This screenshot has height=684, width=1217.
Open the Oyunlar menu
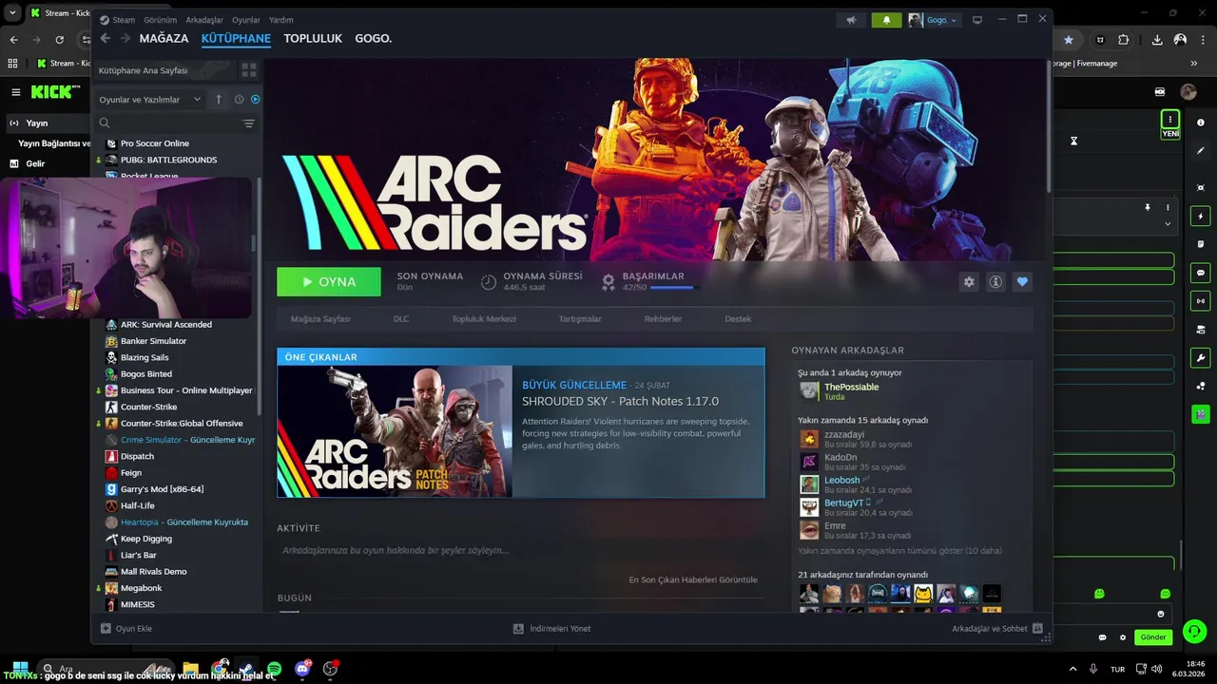point(246,20)
